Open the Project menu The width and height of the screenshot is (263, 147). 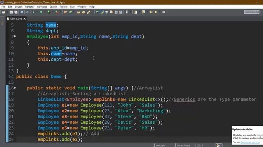click(x=63, y=7)
